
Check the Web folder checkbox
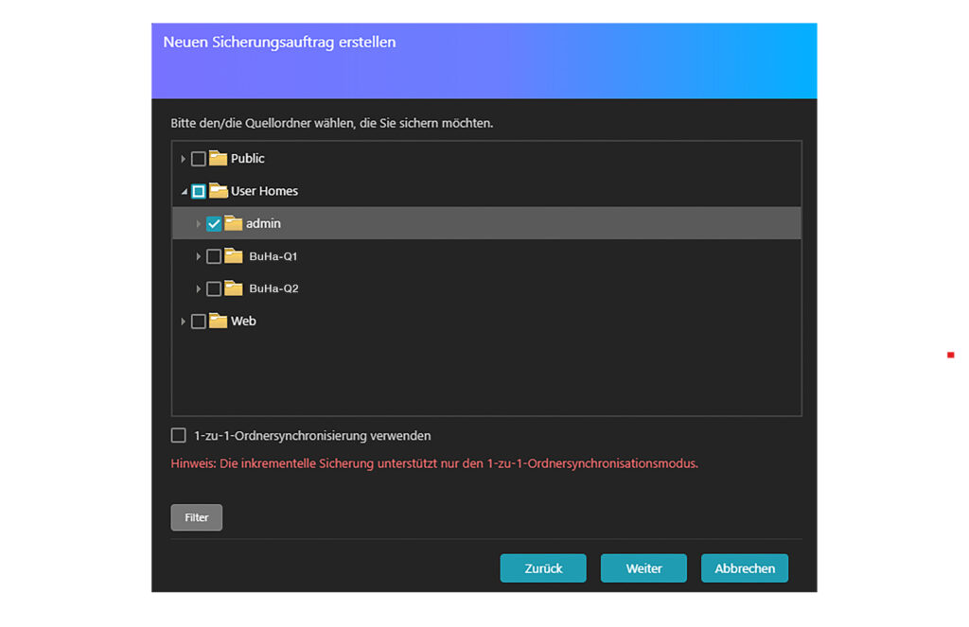[x=198, y=321]
